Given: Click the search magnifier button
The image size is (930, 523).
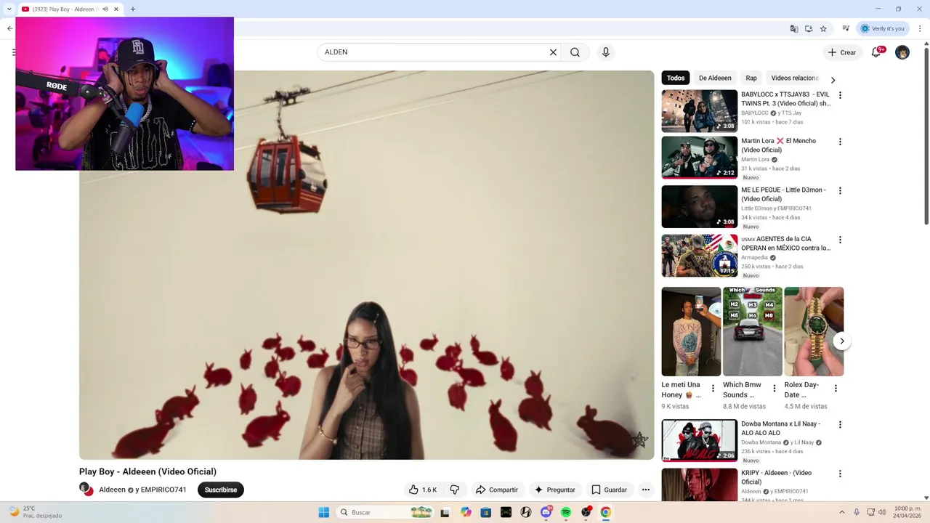Looking at the screenshot, I should pos(575,52).
